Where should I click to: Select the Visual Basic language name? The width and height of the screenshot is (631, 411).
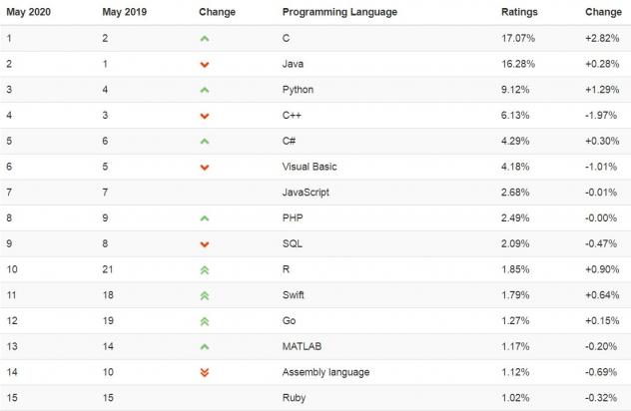(310, 167)
